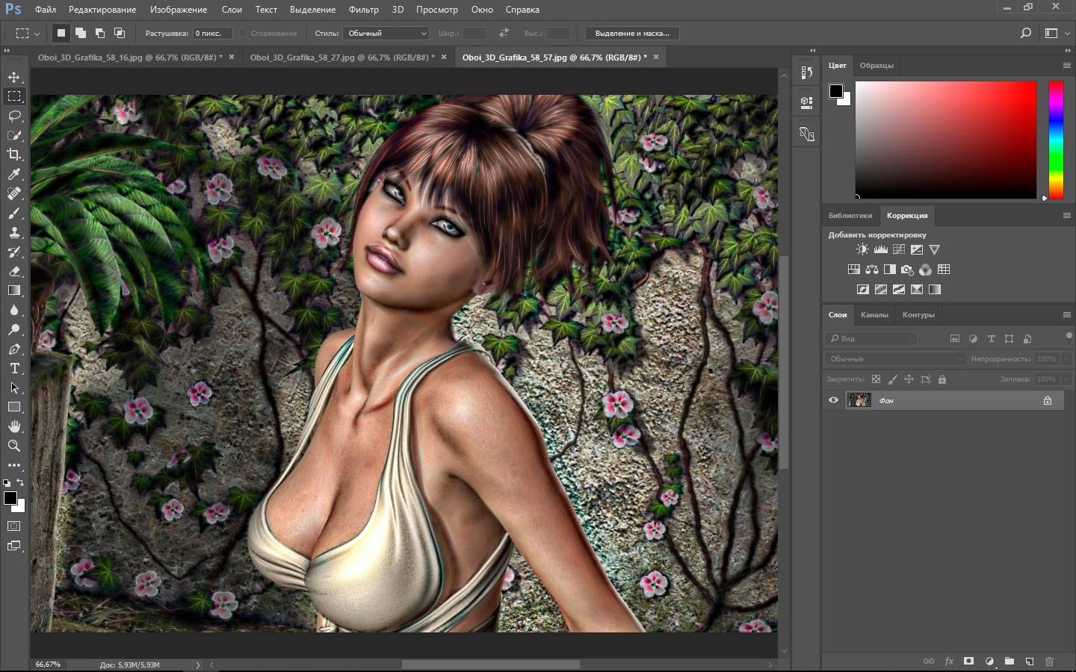Select the Blur tool
The height and width of the screenshot is (672, 1076).
point(14,310)
